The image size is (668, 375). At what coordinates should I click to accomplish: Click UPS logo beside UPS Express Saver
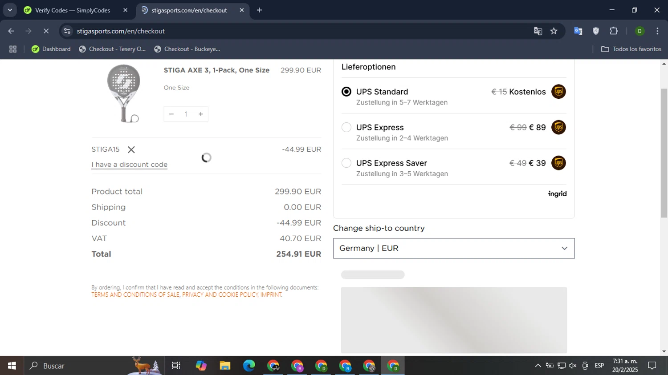tap(558, 163)
